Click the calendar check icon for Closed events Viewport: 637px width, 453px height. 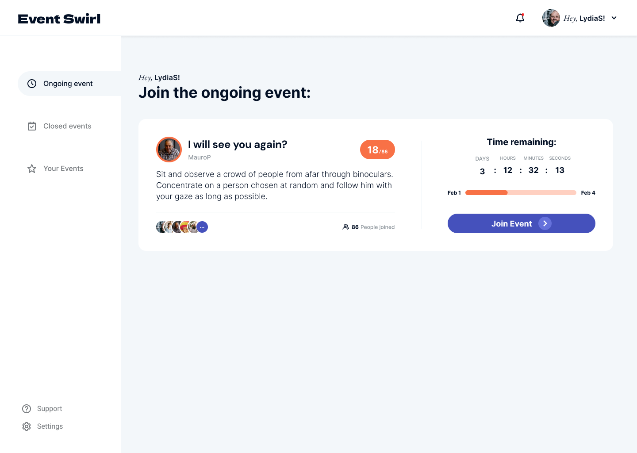(x=32, y=126)
